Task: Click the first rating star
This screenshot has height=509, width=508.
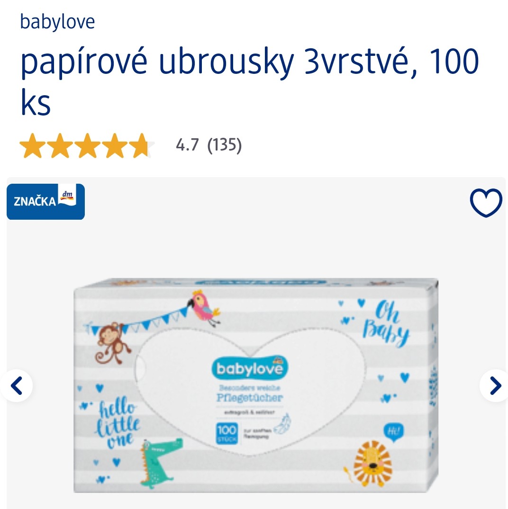Action: (x=33, y=145)
